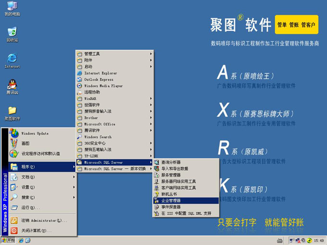Select Microsoft SQL Server menu entry
327x245 pixels.
114,162
